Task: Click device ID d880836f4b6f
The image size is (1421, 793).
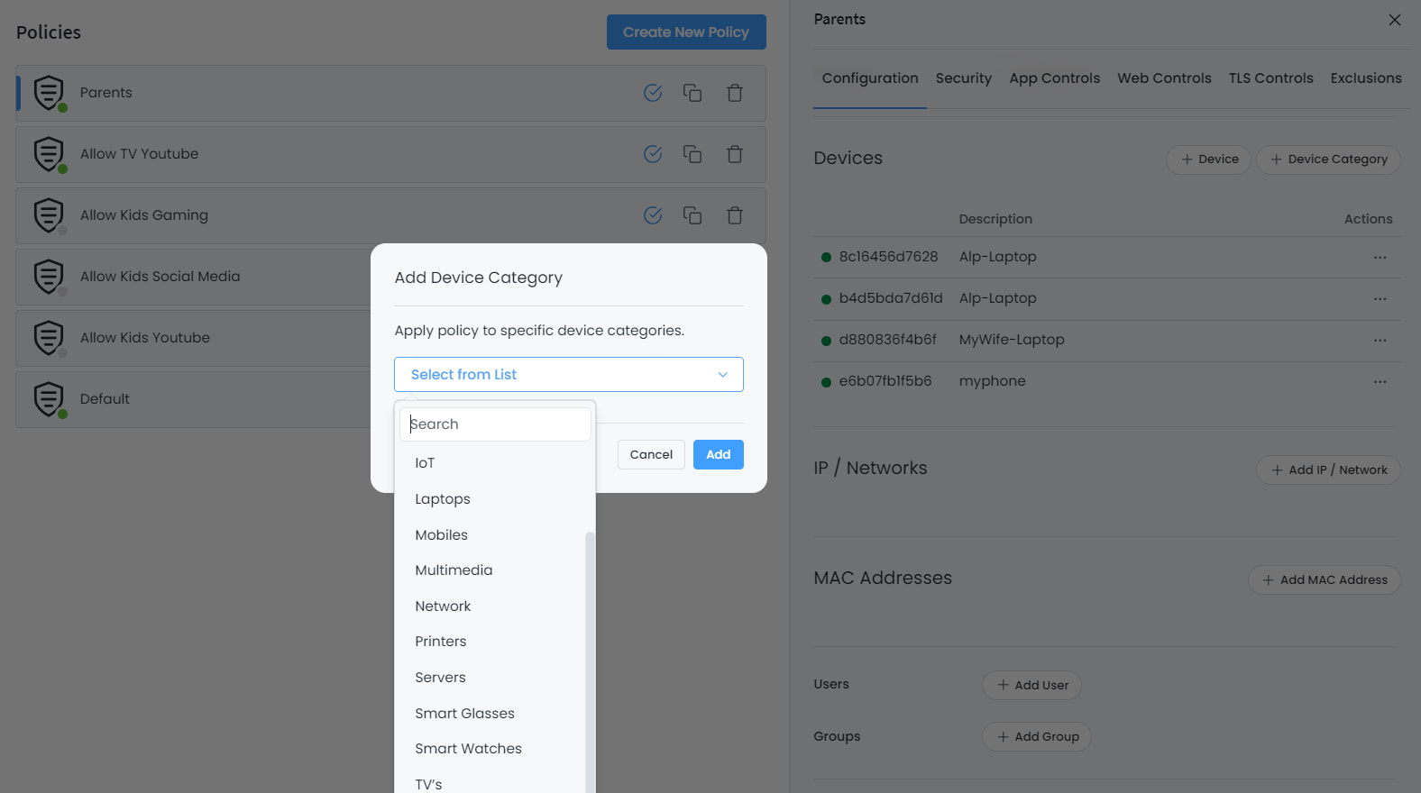Action: [888, 340]
